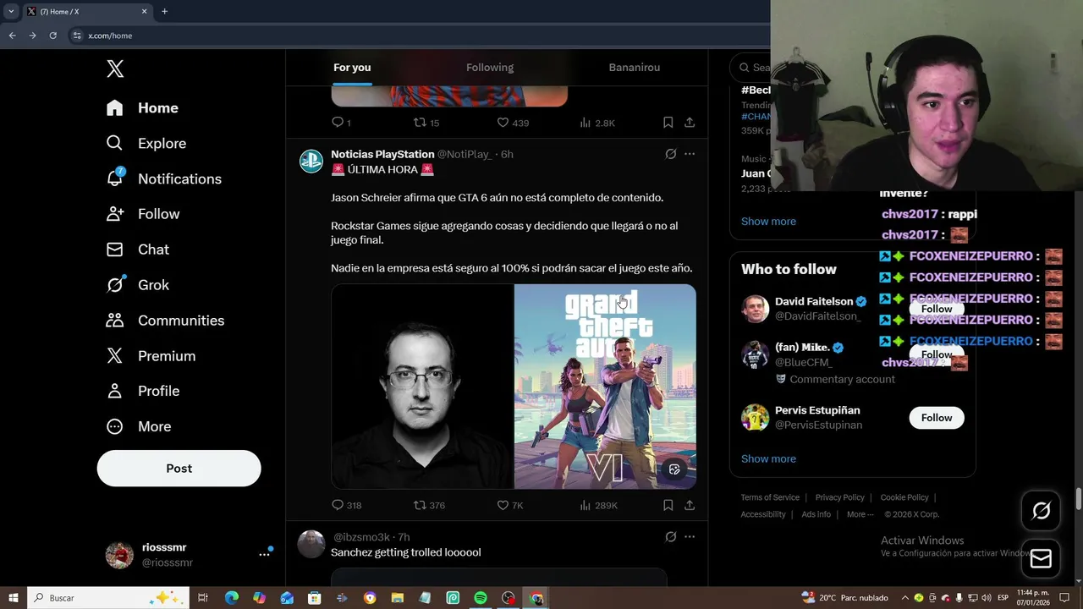Click the X logo in sidebar
Image resolution: width=1083 pixels, height=609 pixels.
pyautogui.click(x=115, y=69)
